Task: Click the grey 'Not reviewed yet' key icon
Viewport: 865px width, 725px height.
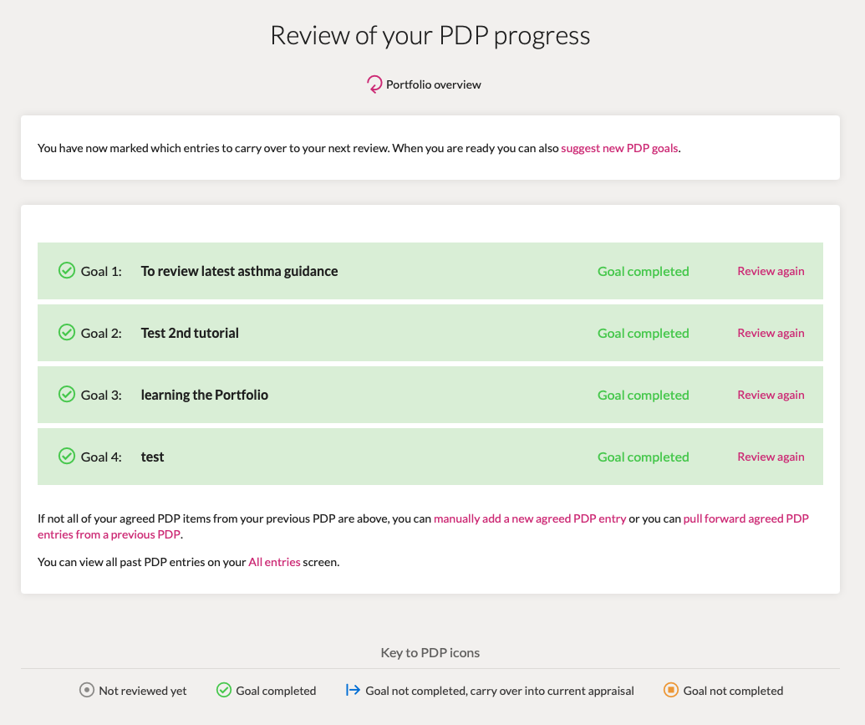Action: tap(87, 690)
